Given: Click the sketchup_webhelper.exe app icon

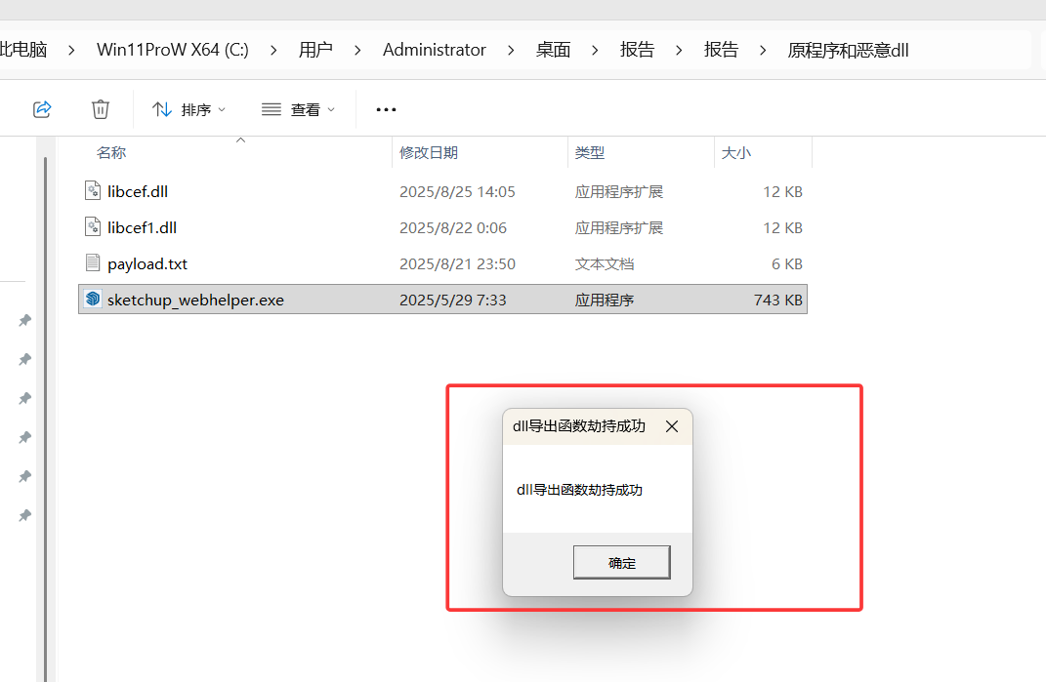Looking at the screenshot, I should 93,299.
